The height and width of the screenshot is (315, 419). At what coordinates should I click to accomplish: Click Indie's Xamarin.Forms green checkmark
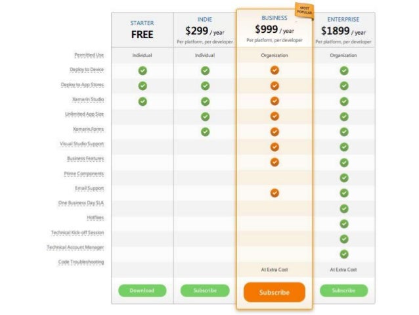pyautogui.click(x=205, y=132)
